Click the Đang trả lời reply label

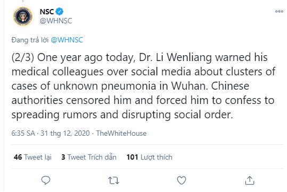(30, 40)
